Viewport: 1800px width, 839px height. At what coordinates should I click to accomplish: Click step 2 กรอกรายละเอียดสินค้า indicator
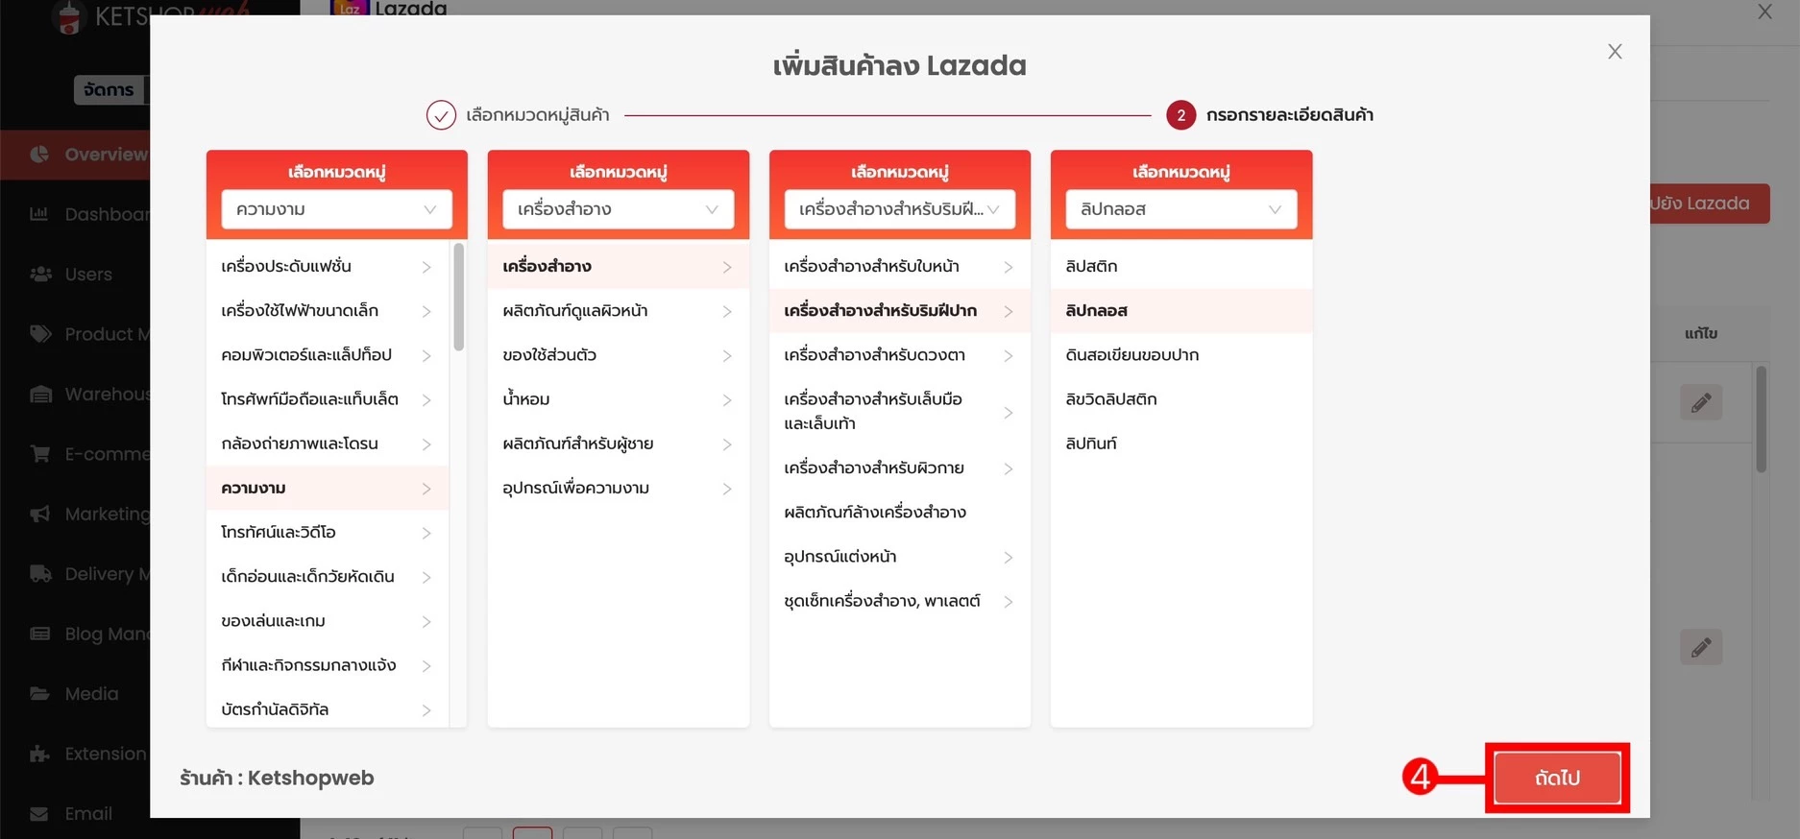tap(1180, 115)
